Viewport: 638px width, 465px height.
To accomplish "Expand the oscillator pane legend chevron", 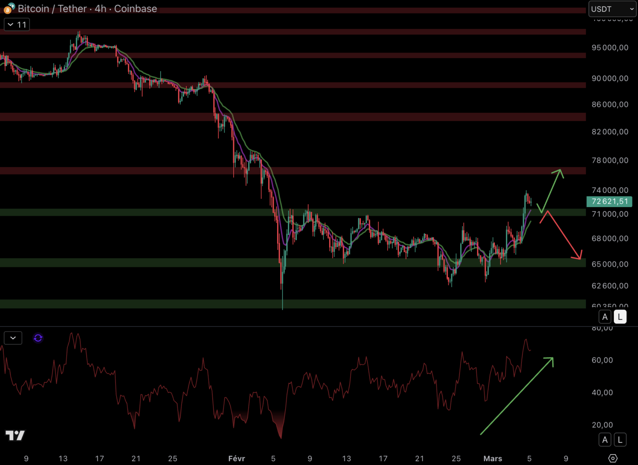I will coord(13,338).
